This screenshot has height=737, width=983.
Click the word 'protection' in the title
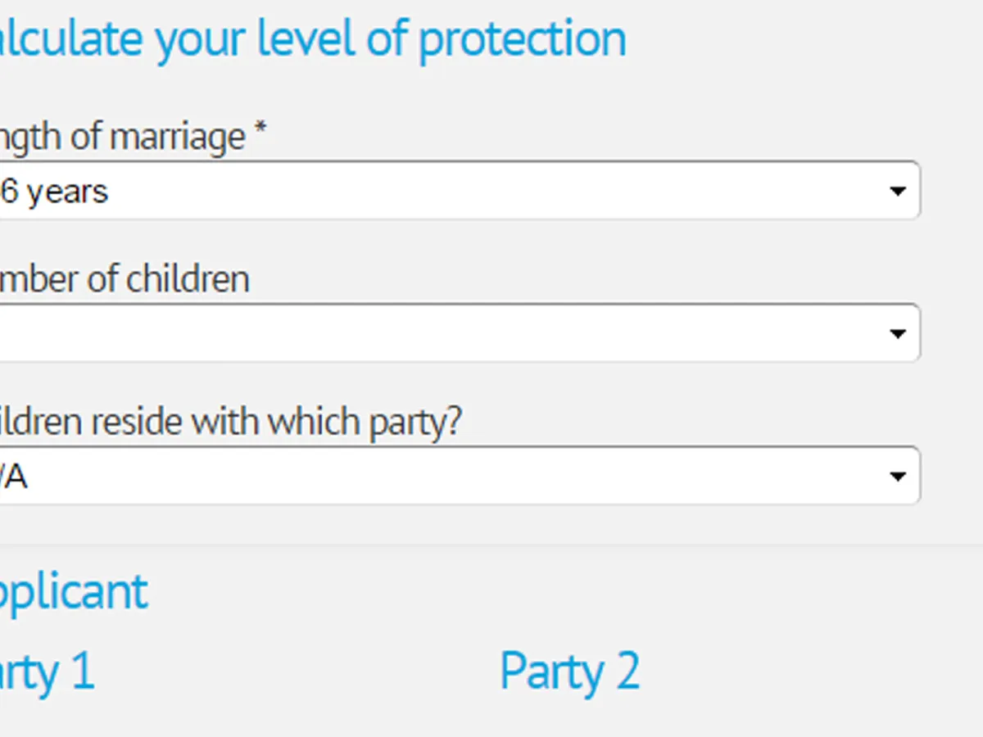tap(522, 38)
